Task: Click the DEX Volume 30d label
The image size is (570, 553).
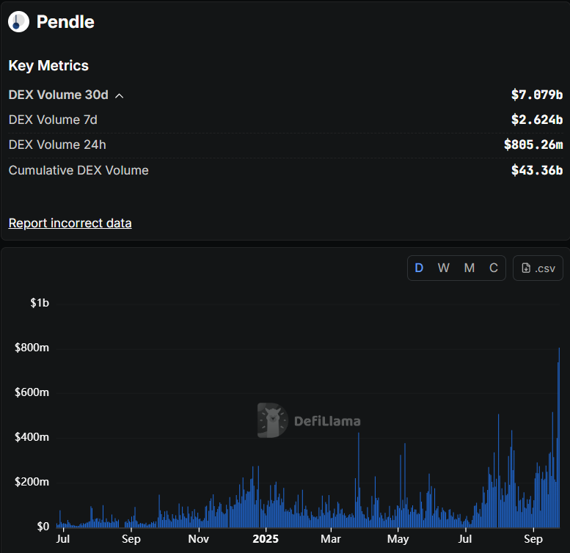Action: (x=59, y=95)
